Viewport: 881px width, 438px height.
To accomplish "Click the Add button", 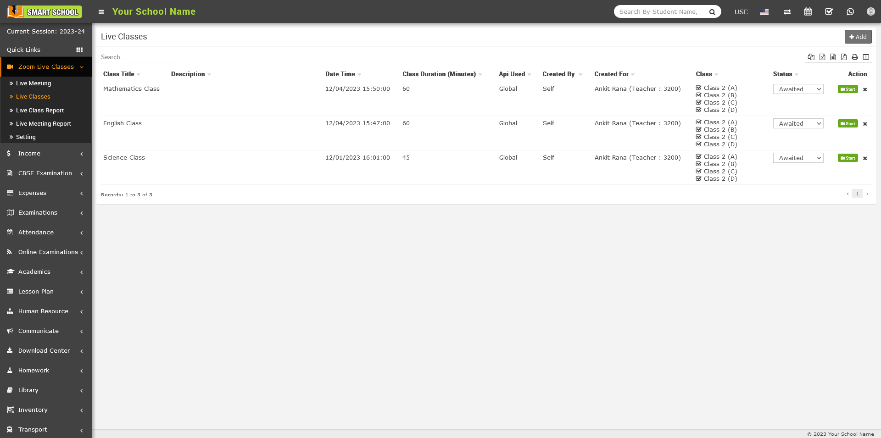I will (x=858, y=37).
